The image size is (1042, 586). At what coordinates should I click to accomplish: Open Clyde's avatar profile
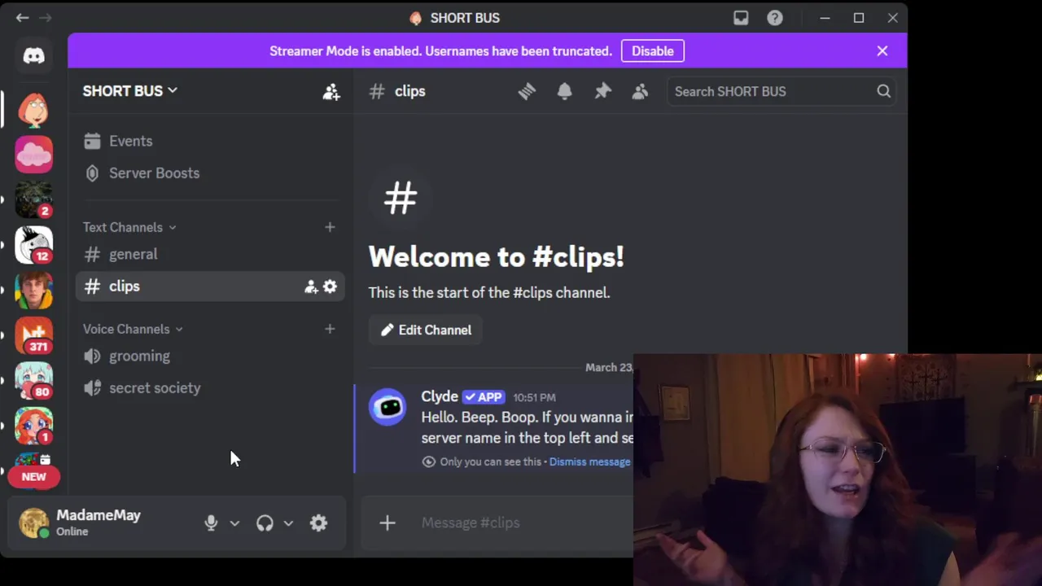[x=387, y=407]
